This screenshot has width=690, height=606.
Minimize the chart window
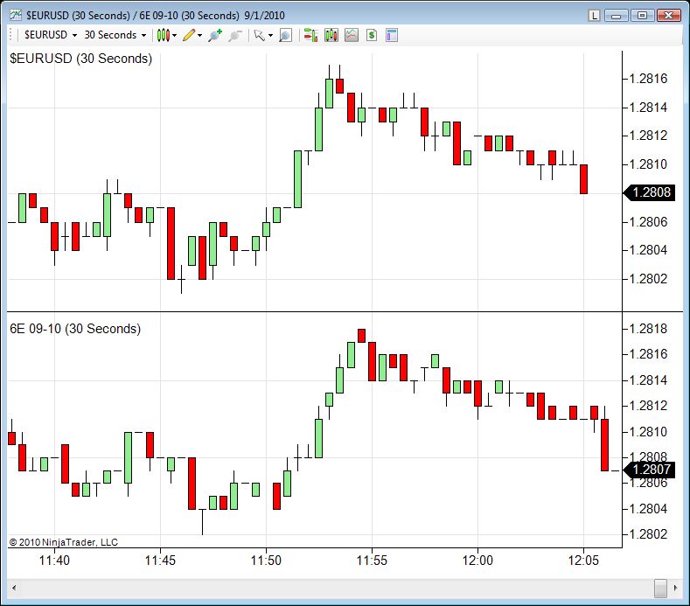click(616, 16)
